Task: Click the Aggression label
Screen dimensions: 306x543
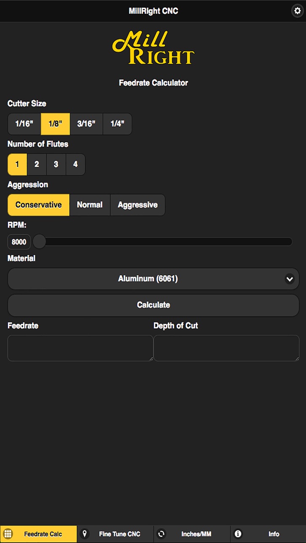Action: tap(28, 184)
